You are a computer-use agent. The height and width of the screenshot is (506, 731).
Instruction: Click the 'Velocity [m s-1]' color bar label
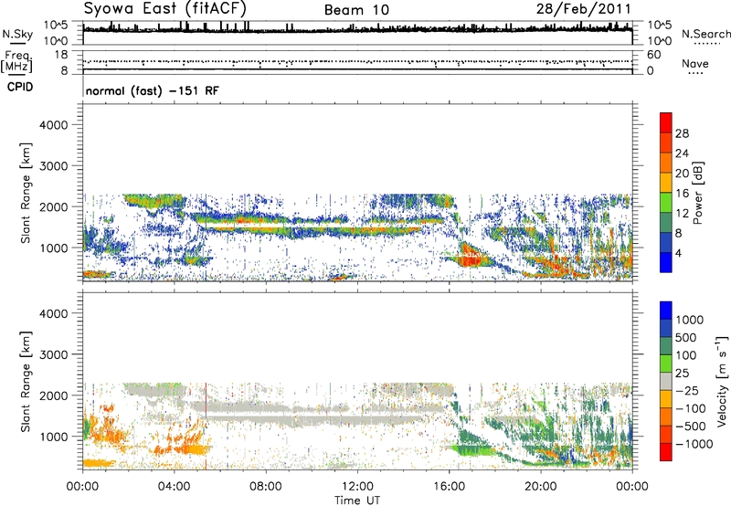pos(722,381)
